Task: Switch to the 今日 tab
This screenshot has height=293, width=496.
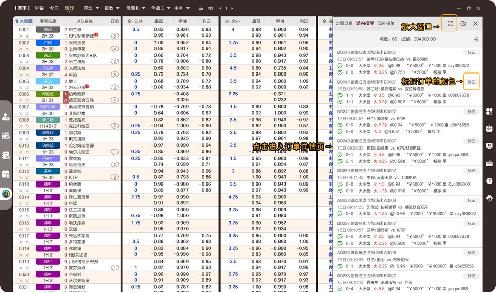Action: pyautogui.click(x=54, y=8)
